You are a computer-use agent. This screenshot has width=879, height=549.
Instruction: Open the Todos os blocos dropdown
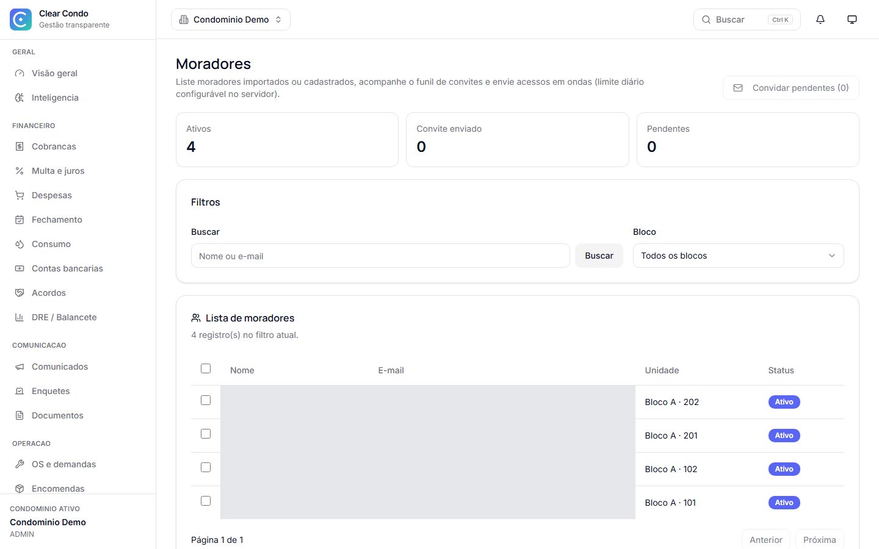point(738,256)
